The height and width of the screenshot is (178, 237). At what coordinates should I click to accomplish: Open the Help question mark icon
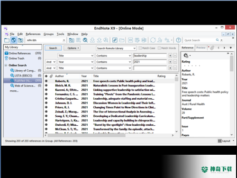click(x=178, y=40)
